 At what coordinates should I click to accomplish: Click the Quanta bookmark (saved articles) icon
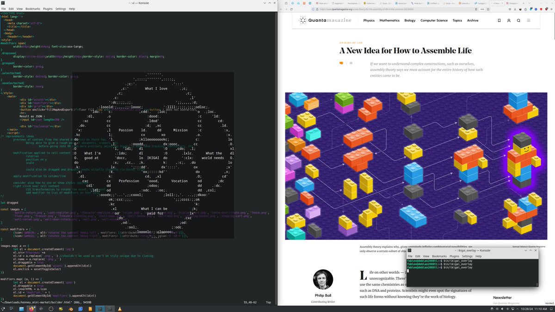point(499,20)
